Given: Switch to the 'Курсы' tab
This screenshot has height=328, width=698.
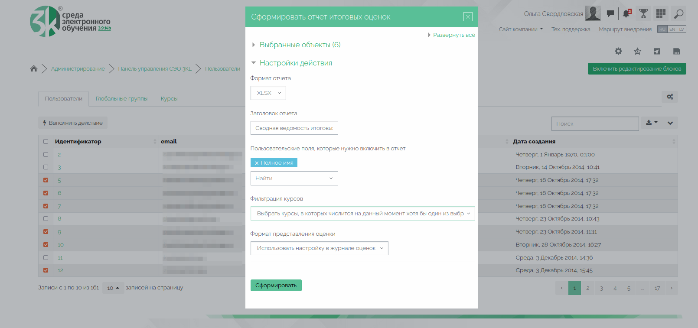Looking at the screenshot, I should coord(169,99).
